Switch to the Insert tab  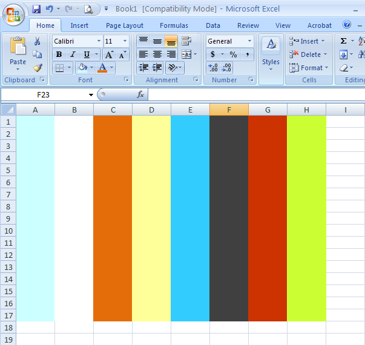tap(79, 25)
